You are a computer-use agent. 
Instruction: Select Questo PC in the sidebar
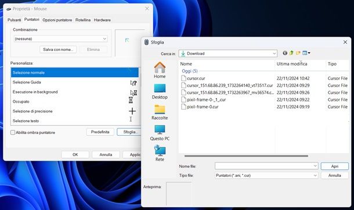coord(160,133)
